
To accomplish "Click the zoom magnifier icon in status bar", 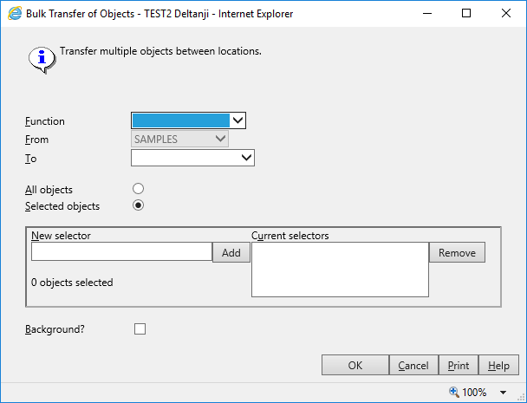I will (453, 392).
